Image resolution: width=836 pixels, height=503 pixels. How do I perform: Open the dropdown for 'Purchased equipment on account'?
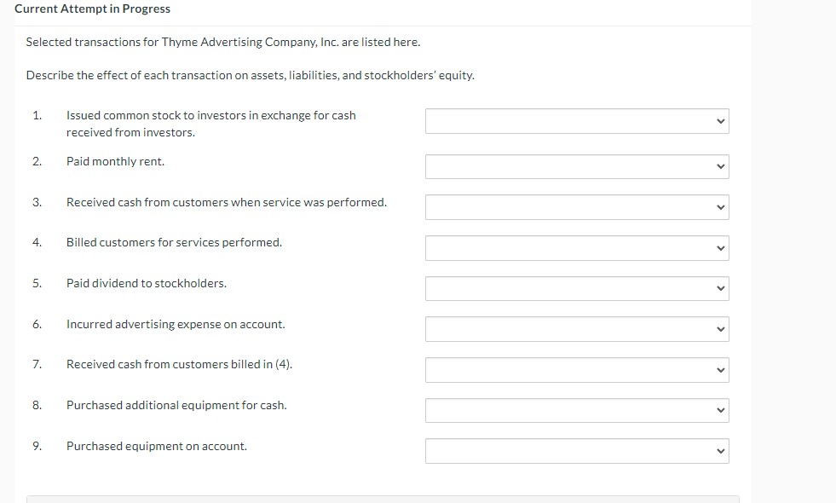point(576,450)
